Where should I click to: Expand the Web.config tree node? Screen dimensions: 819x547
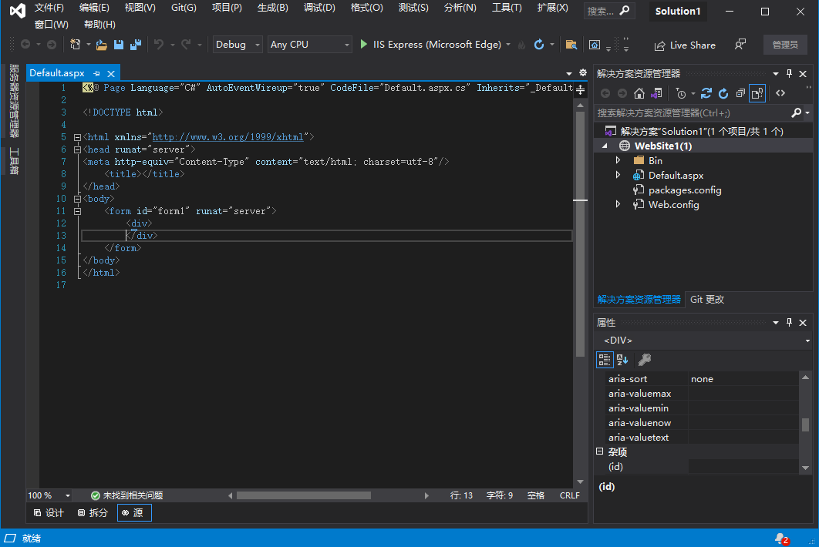pos(618,205)
